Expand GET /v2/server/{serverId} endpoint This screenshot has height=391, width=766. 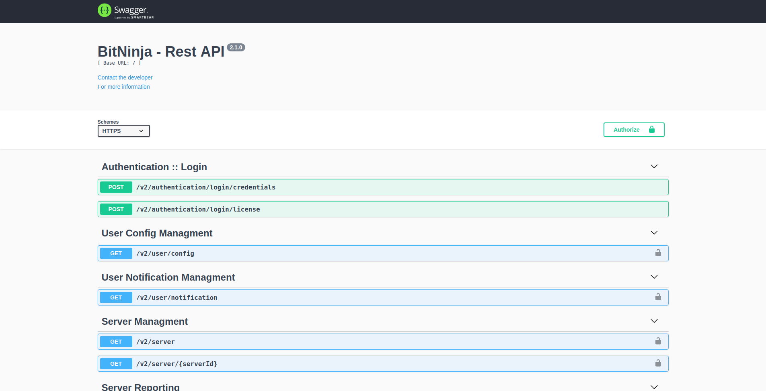pos(383,364)
